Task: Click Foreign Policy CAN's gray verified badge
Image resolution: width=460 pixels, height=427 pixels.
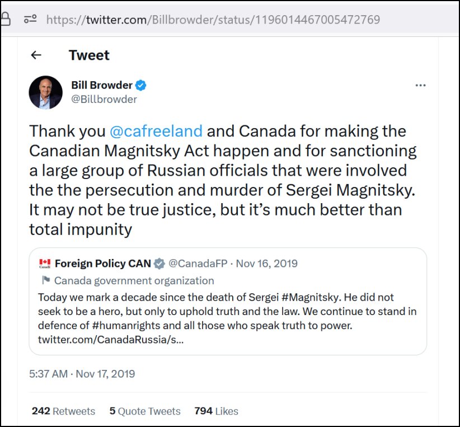Action: (x=159, y=264)
